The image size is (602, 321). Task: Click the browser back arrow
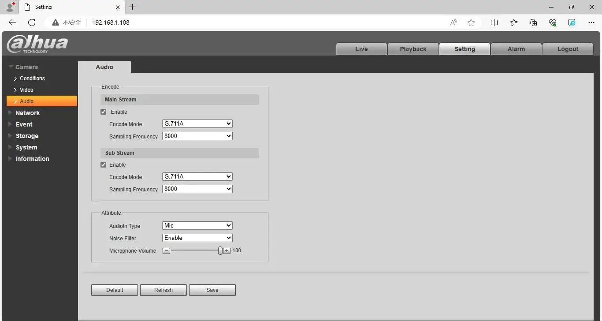(x=12, y=22)
